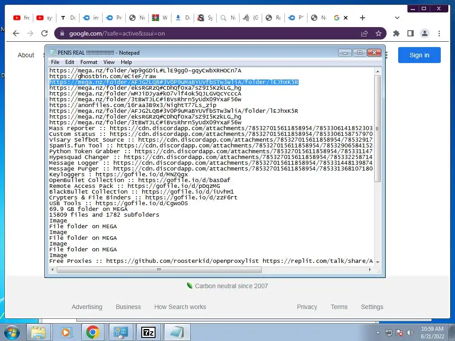
Task: Click the Notepad vertical scrollbar thumb
Action: click(378, 129)
